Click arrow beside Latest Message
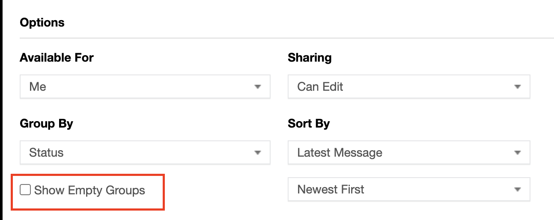554x220 pixels. [x=517, y=153]
